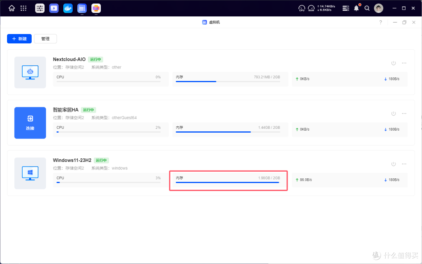
Task: Open Windows11-23H2 VM thumbnail
Action: tap(30, 173)
